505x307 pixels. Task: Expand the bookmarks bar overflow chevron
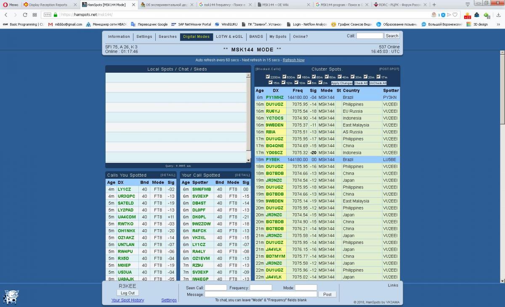pos(500,24)
